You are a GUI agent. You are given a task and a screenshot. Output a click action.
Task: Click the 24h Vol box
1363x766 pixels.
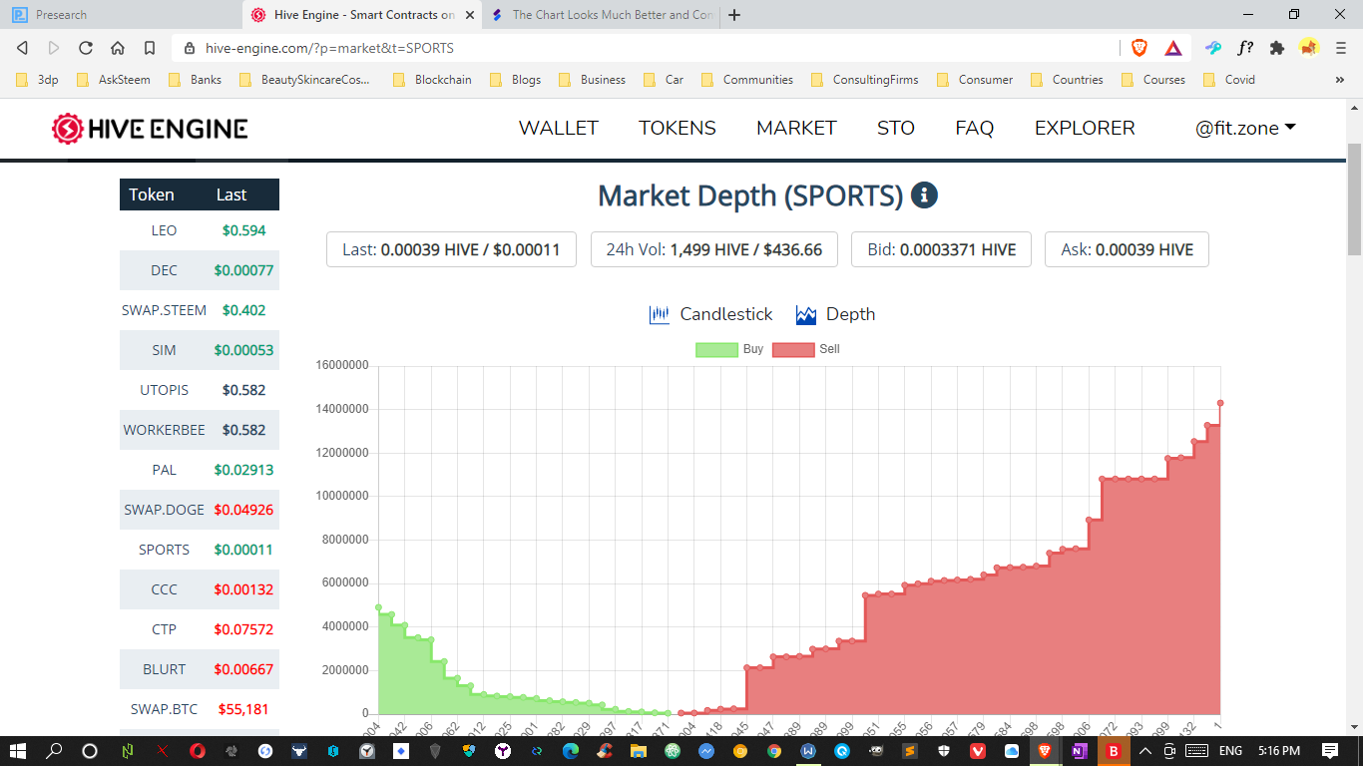tap(713, 249)
